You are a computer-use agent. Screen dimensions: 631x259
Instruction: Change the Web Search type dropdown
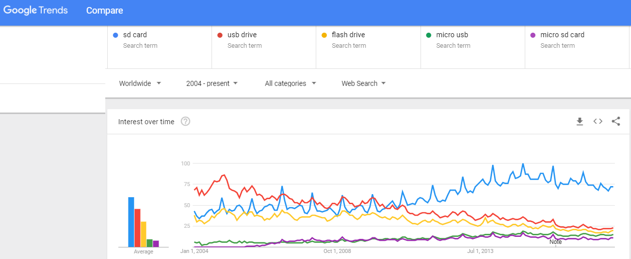pos(364,83)
